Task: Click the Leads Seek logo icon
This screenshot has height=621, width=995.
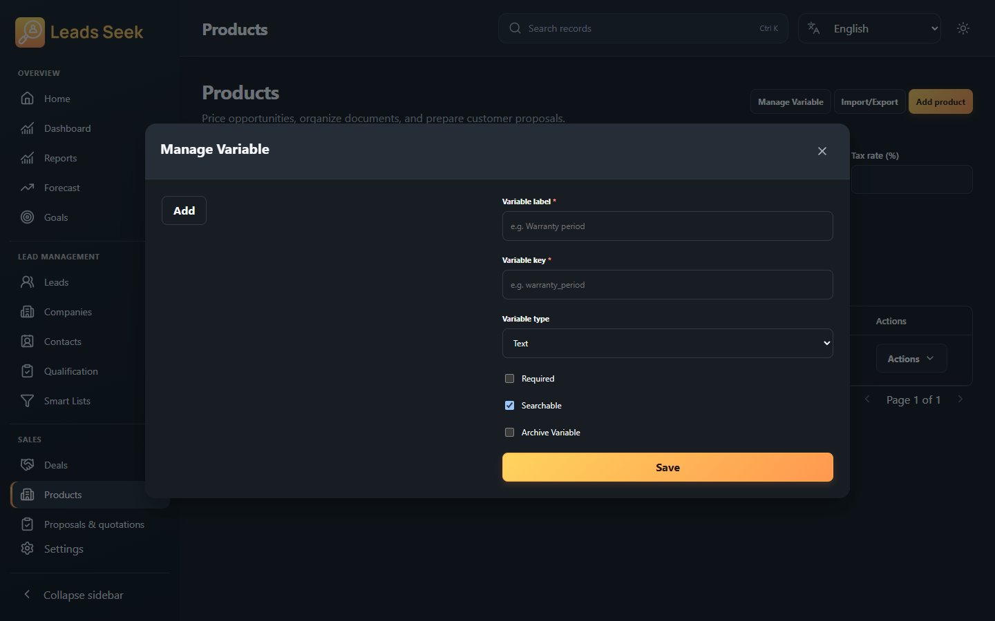Action: (30, 32)
